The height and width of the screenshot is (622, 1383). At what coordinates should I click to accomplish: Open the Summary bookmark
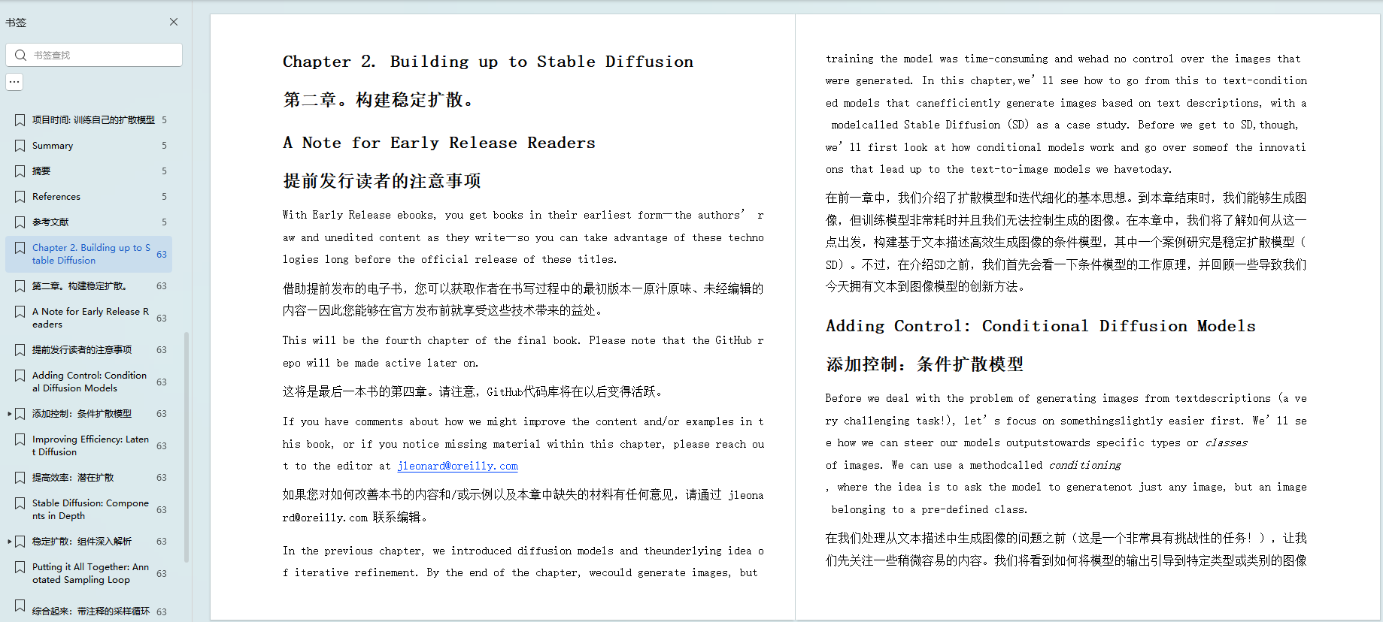click(x=53, y=146)
